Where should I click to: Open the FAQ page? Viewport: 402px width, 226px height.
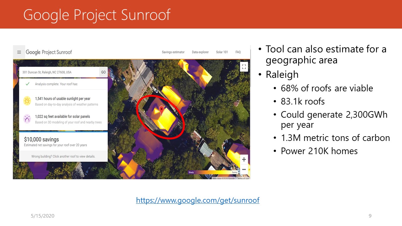point(238,52)
